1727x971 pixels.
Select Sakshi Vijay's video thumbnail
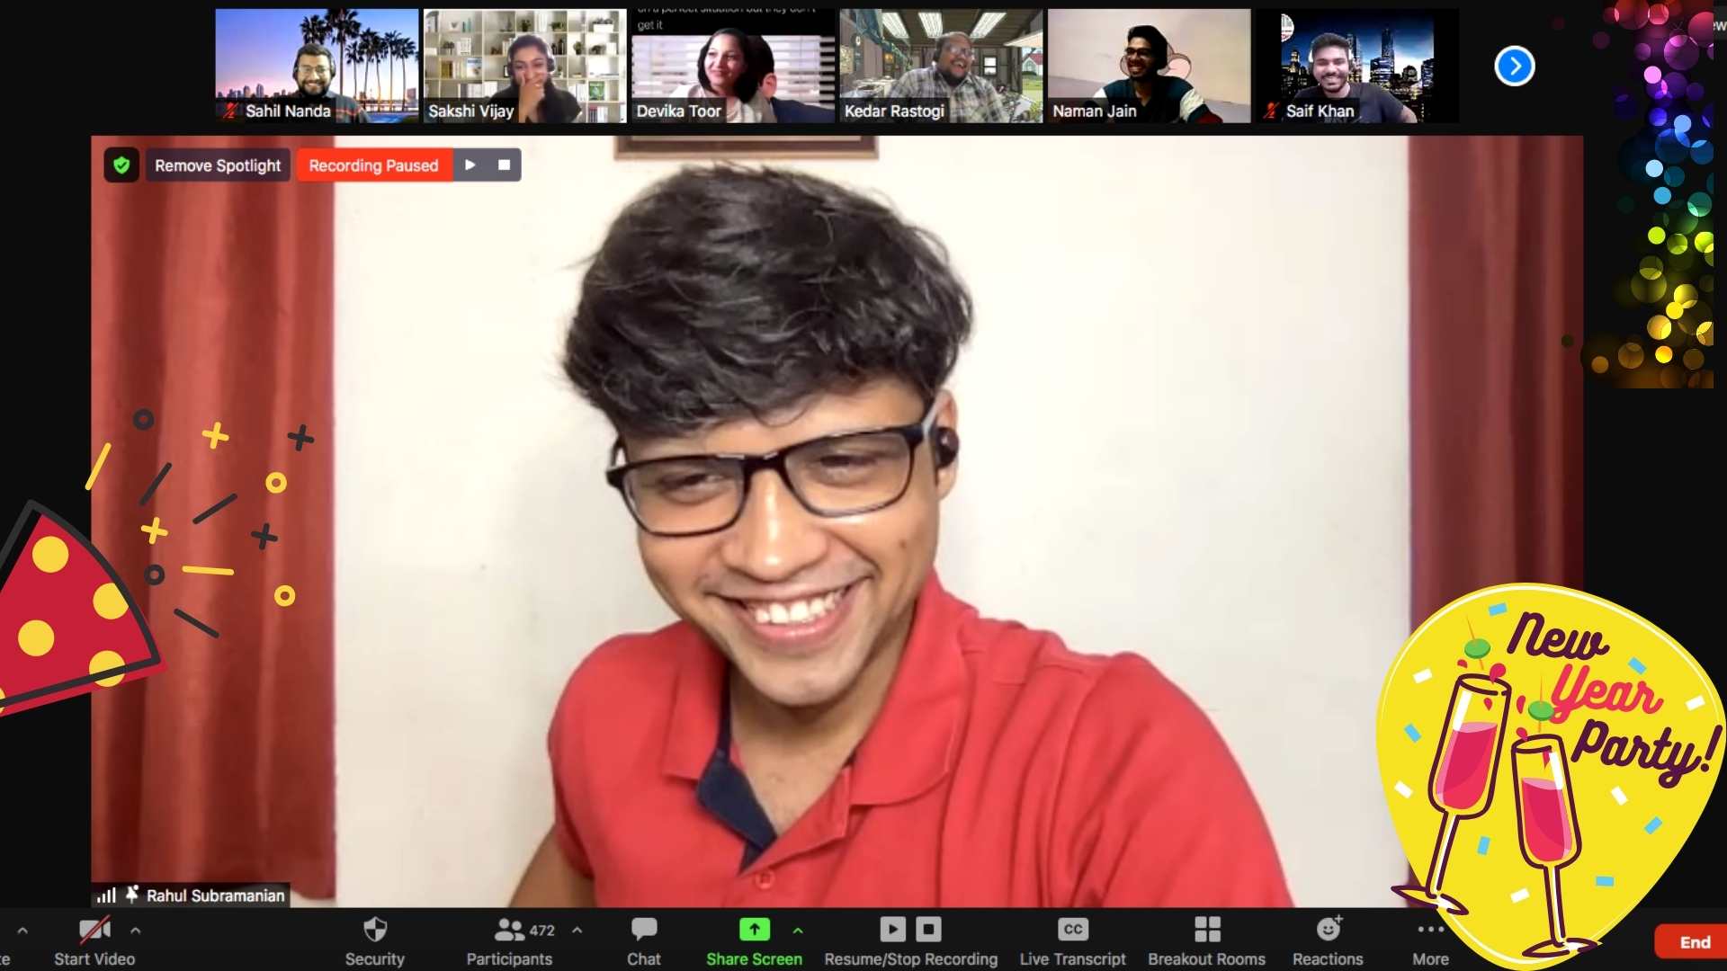(524, 66)
